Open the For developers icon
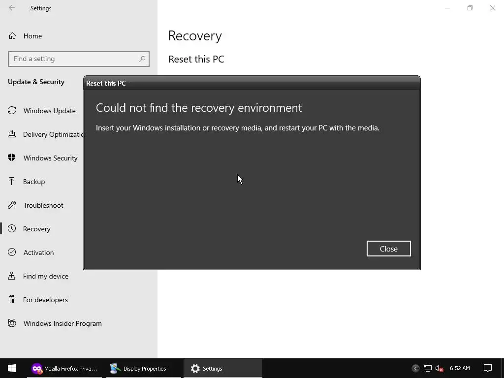Screen dimensions: 504x378 point(12,300)
